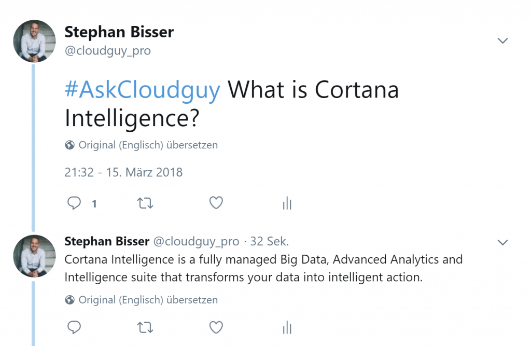
Task: View analytics for the first tweet
Action: click(x=287, y=203)
